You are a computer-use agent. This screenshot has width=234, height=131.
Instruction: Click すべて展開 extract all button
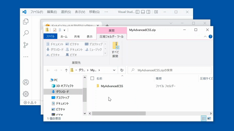point(116,50)
